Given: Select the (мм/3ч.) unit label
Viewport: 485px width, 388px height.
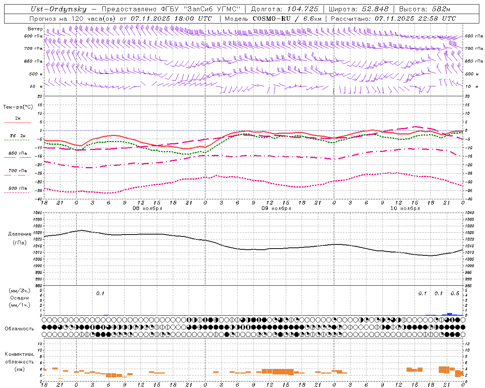Looking at the screenshot, I should (20, 291).
